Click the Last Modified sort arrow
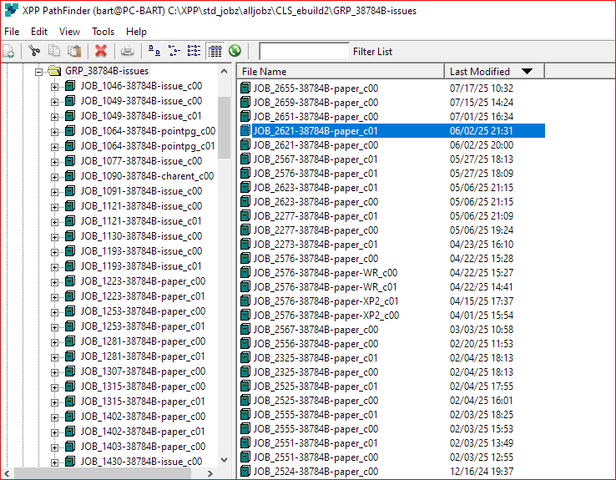 click(x=527, y=72)
